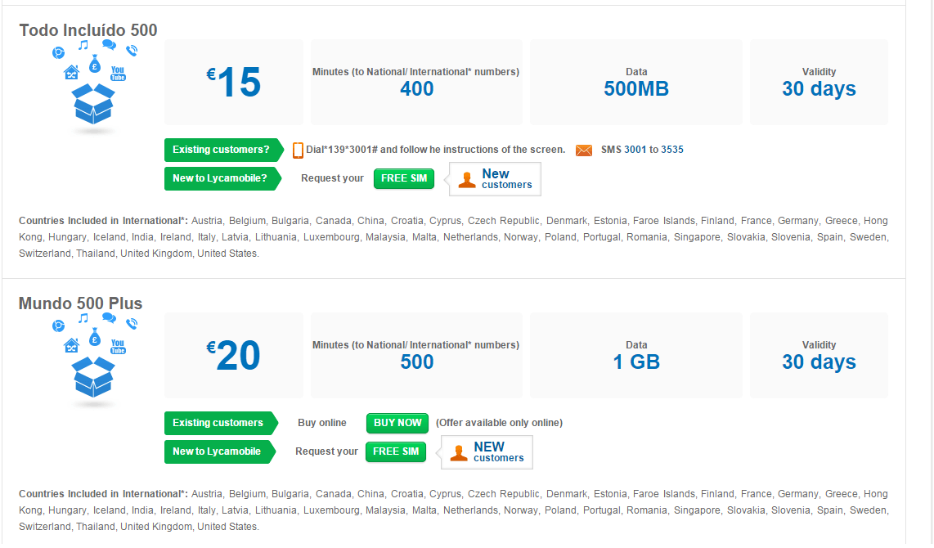Click the blue box icon under Mundo 500 Plus
The image size is (934, 548).
coord(93,378)
